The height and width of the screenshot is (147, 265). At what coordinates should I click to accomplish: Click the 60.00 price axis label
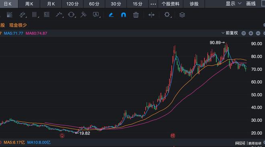(x=257, y=82)
